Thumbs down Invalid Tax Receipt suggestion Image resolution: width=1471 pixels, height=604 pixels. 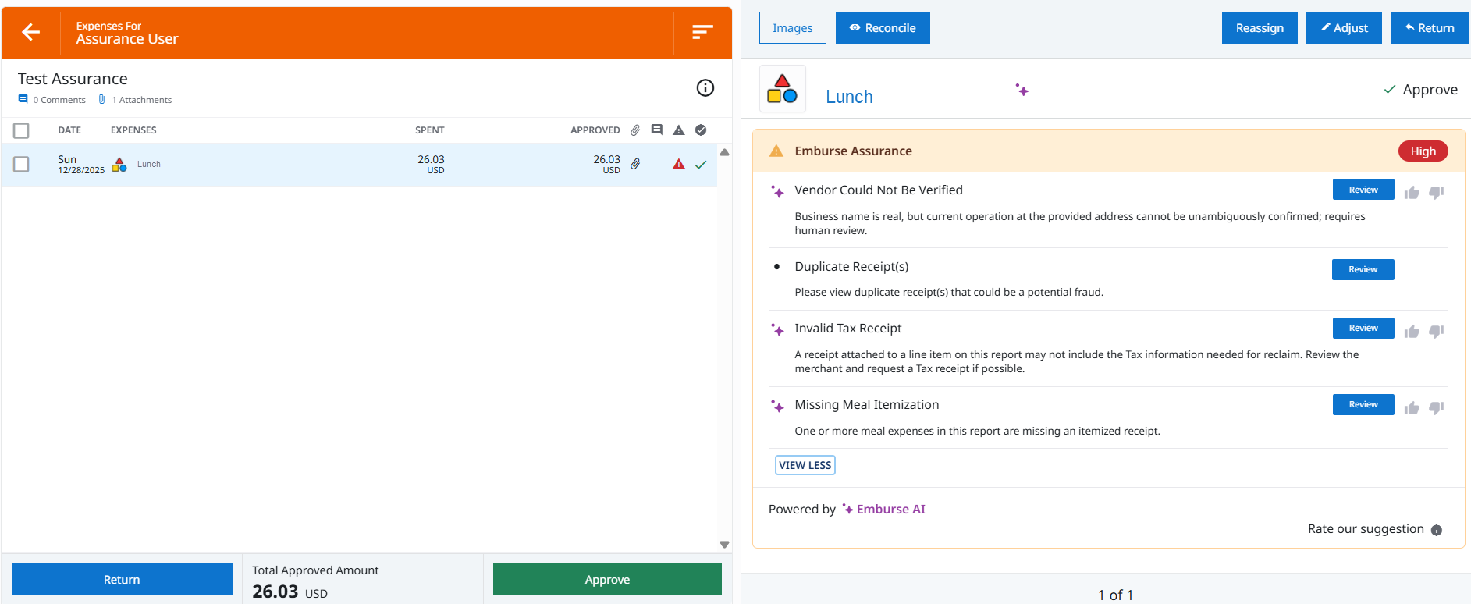point(1437,332)
